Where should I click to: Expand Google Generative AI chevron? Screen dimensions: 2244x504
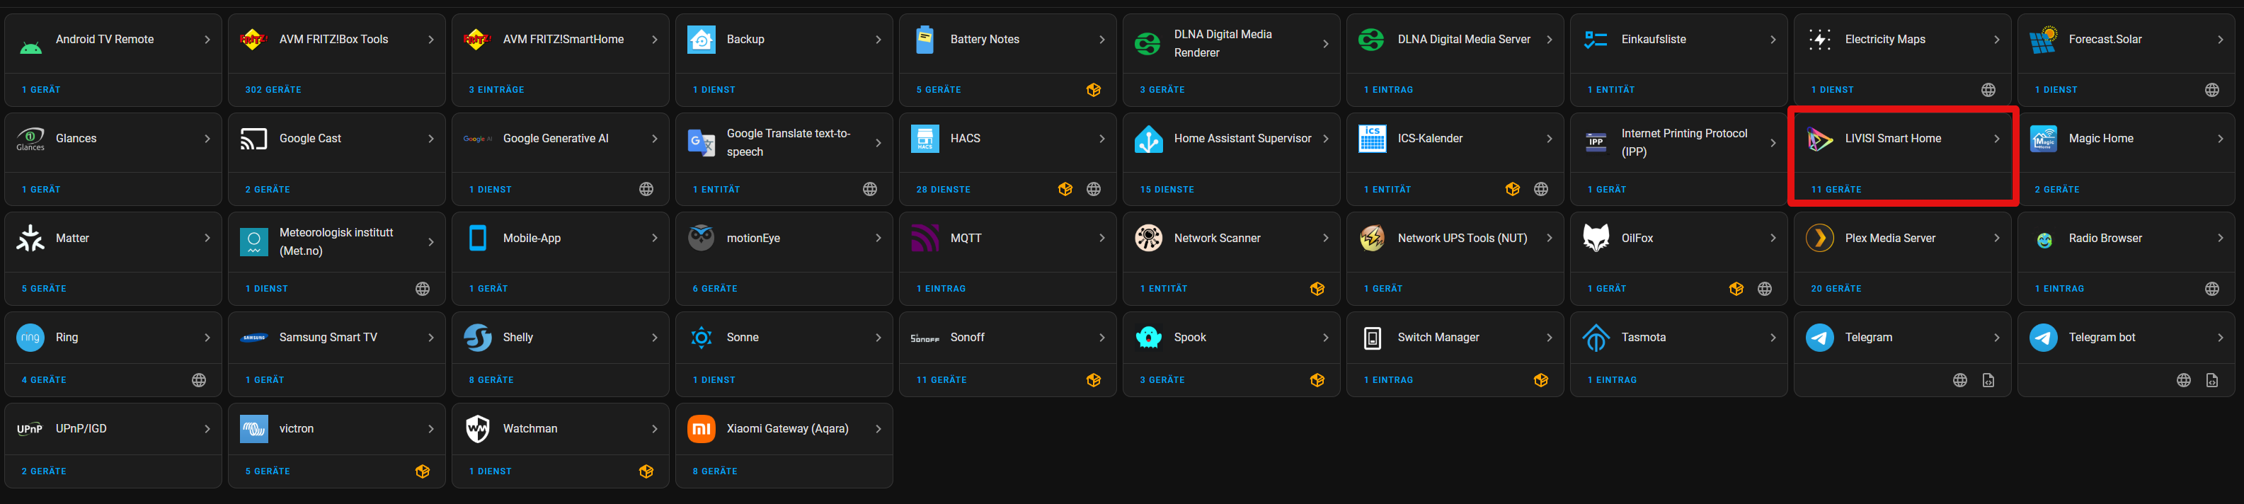click(x=654, y=139)
